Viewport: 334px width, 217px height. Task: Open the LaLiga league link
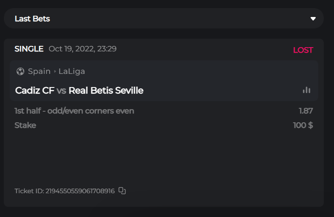coord(72,71)
